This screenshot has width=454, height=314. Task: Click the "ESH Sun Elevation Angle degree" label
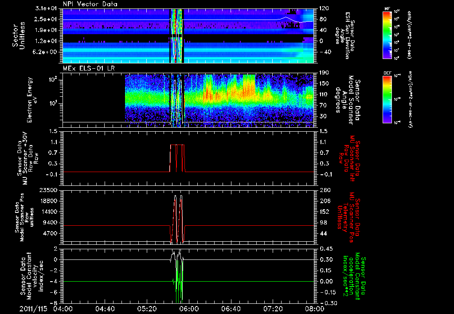tap(345, 35)
